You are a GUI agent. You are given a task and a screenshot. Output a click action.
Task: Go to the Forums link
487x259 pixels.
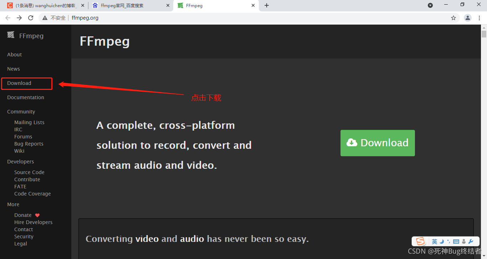[23, 137]
